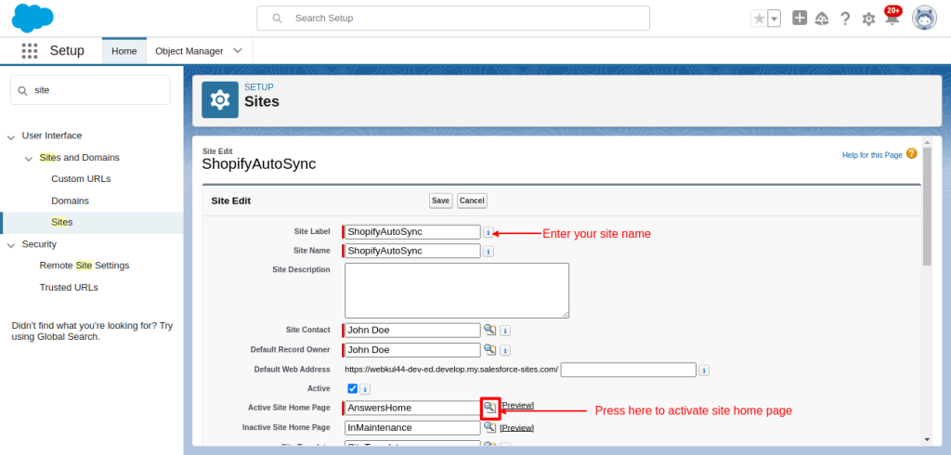The image size is (951, 455).
Task: Click the Cancel button
Action: (472, 201)
